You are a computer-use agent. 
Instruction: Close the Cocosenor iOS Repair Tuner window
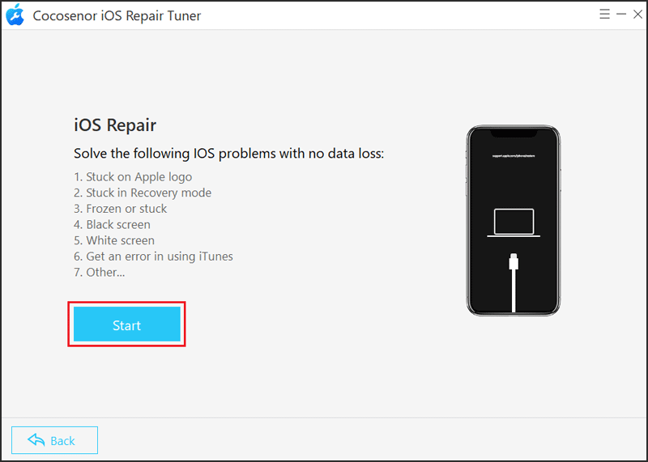coord(637,15)
